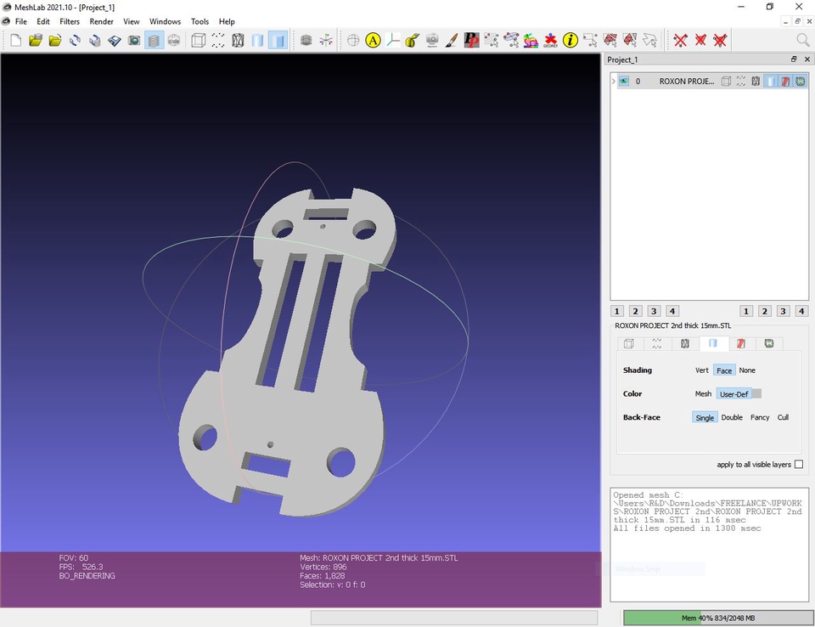Click the search magnifier icon

pyautogui.click(x=803, y=40)
